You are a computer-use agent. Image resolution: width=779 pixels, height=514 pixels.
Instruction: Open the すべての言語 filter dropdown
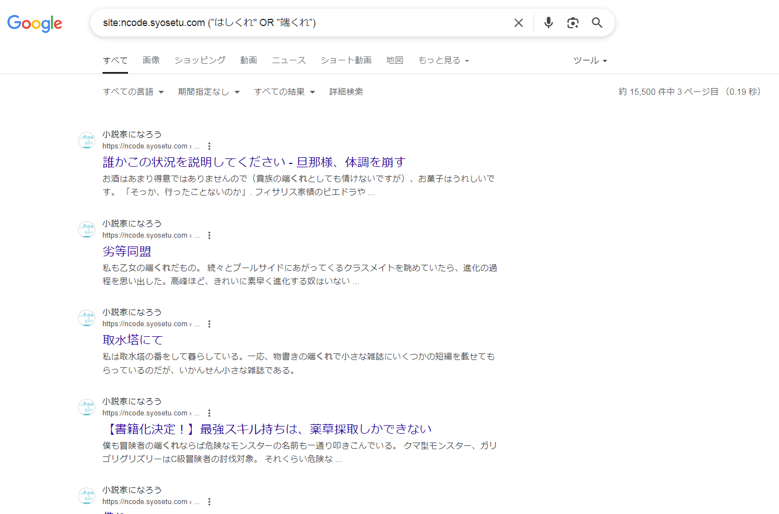pos(134,92)
